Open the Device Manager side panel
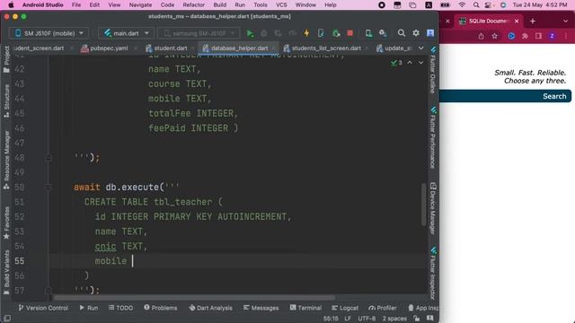Viewport: 575px width, 323px height. (433, 208)
